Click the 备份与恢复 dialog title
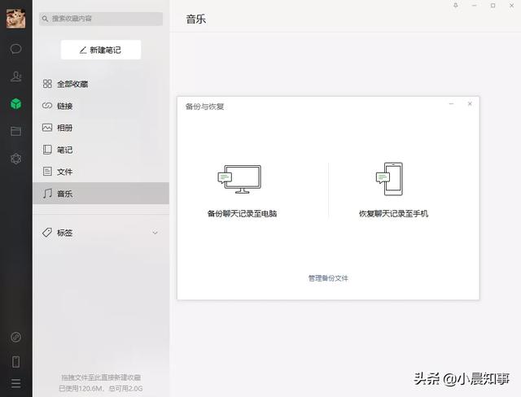Screen dimensions: 521x397 pos(204,107)
